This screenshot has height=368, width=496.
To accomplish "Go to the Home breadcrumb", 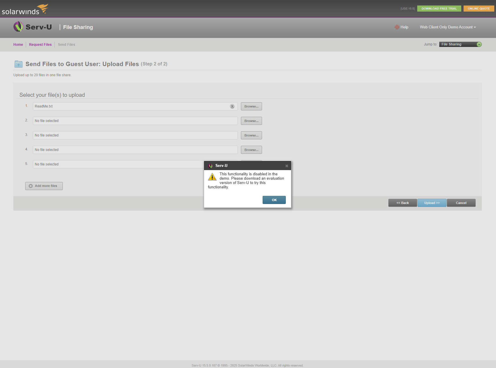I will coord(18,45).
